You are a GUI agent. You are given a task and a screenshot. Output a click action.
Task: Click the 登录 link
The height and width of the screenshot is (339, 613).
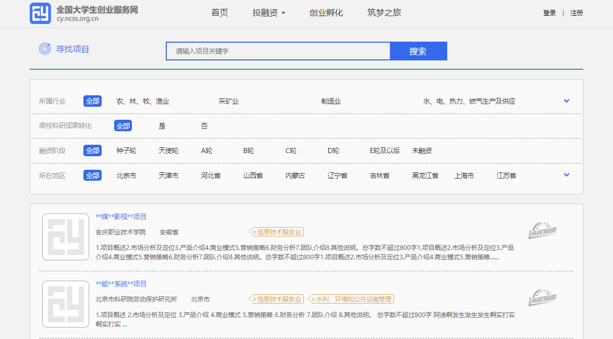tap(549, 13)
